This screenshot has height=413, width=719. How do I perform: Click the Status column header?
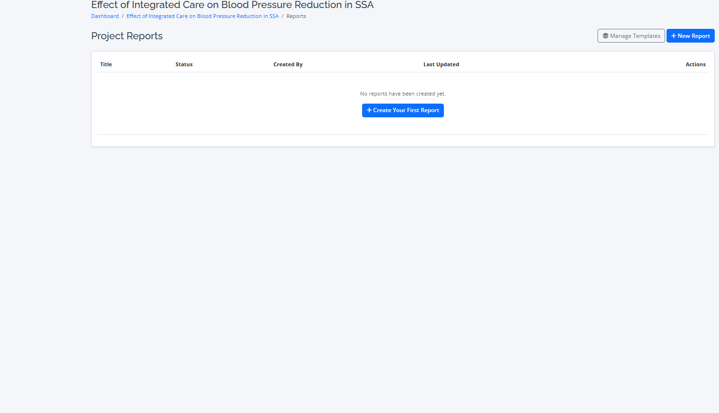[184, 64]
